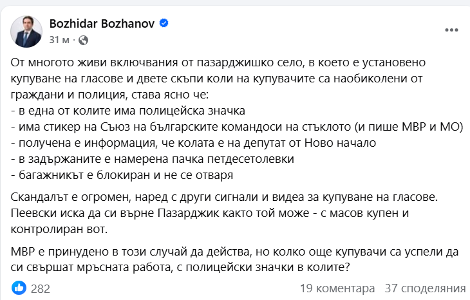This screenshot has width=470, height=300.
Task: Click the bullet line mentioning полицейска значка
Action: (129, 111)
